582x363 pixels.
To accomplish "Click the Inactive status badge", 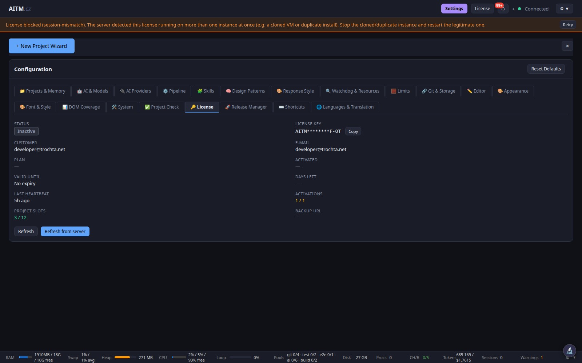I will [26, 131].
